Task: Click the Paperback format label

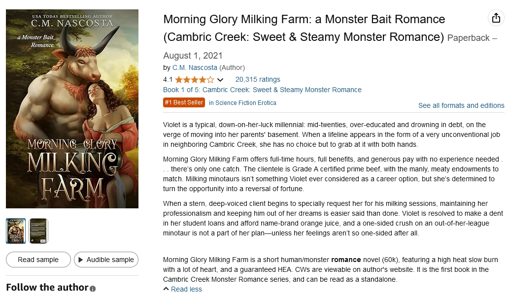Action: click(468, 38)
